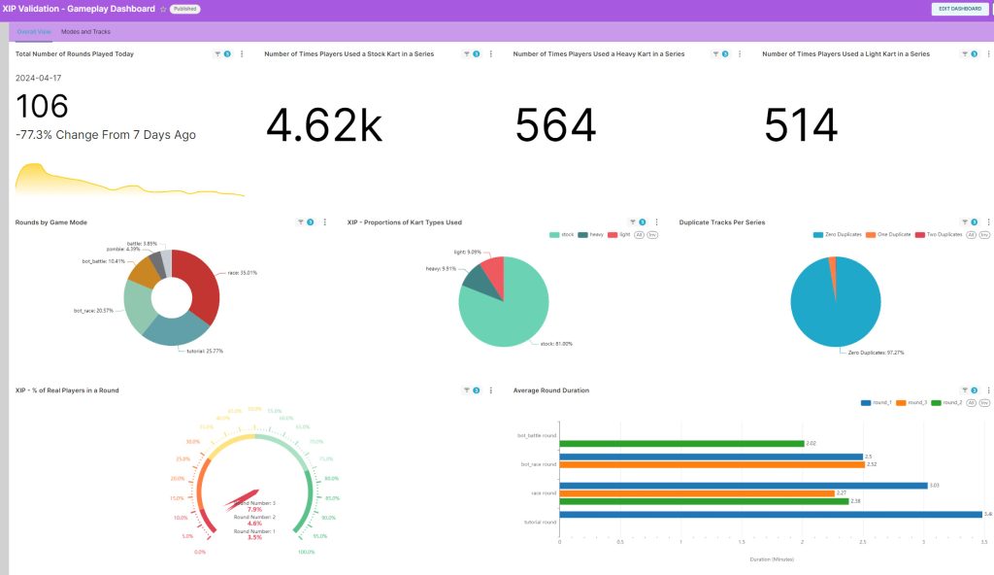Click 'All' in Duplicate Tracks legend
Viewport: 994px width, 575px height.
[x=971, y=234]
